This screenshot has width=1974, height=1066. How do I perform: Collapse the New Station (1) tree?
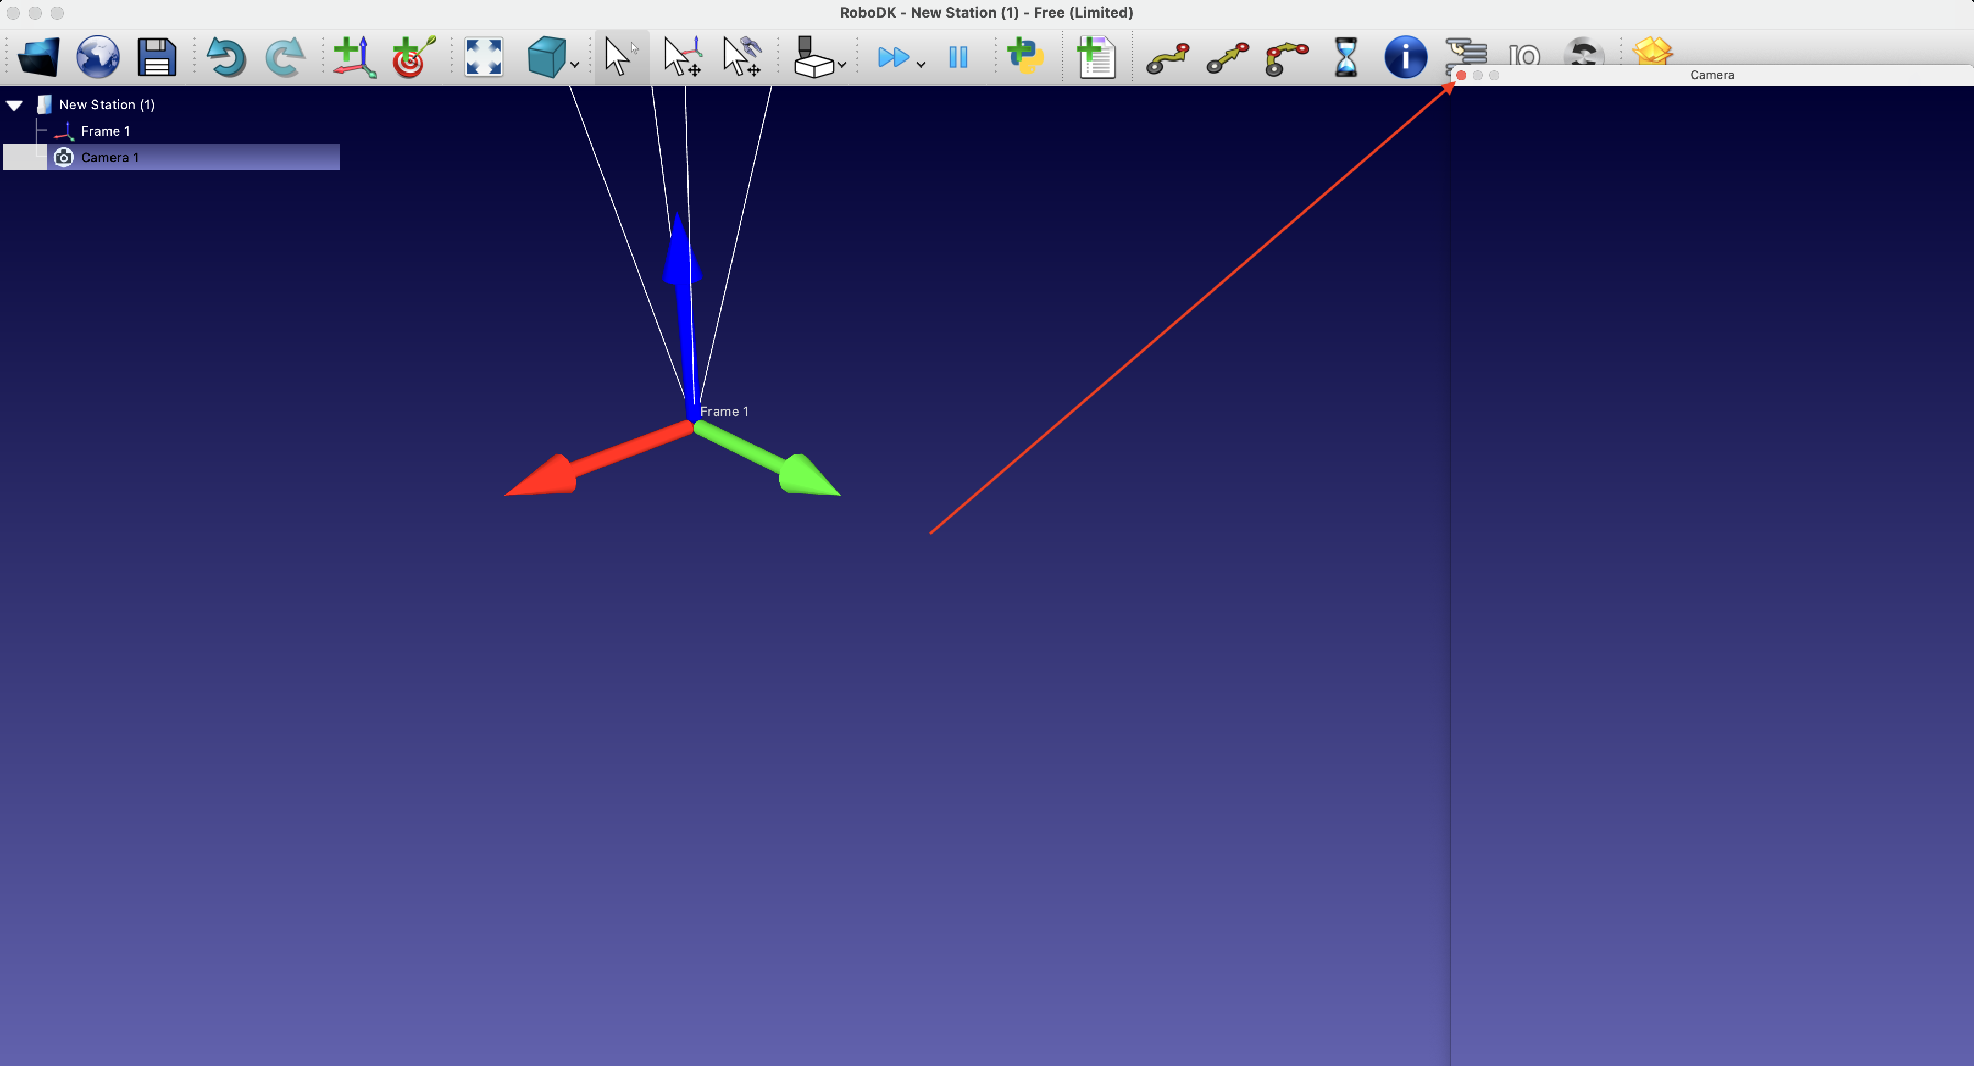(x=14, y=105)
